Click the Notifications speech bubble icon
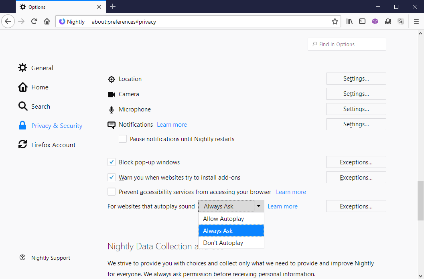 pyautogui.click(x=112, y=125)
